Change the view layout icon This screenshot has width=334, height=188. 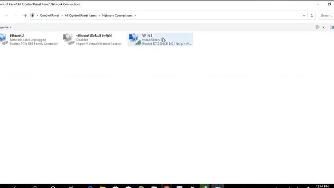318,27
